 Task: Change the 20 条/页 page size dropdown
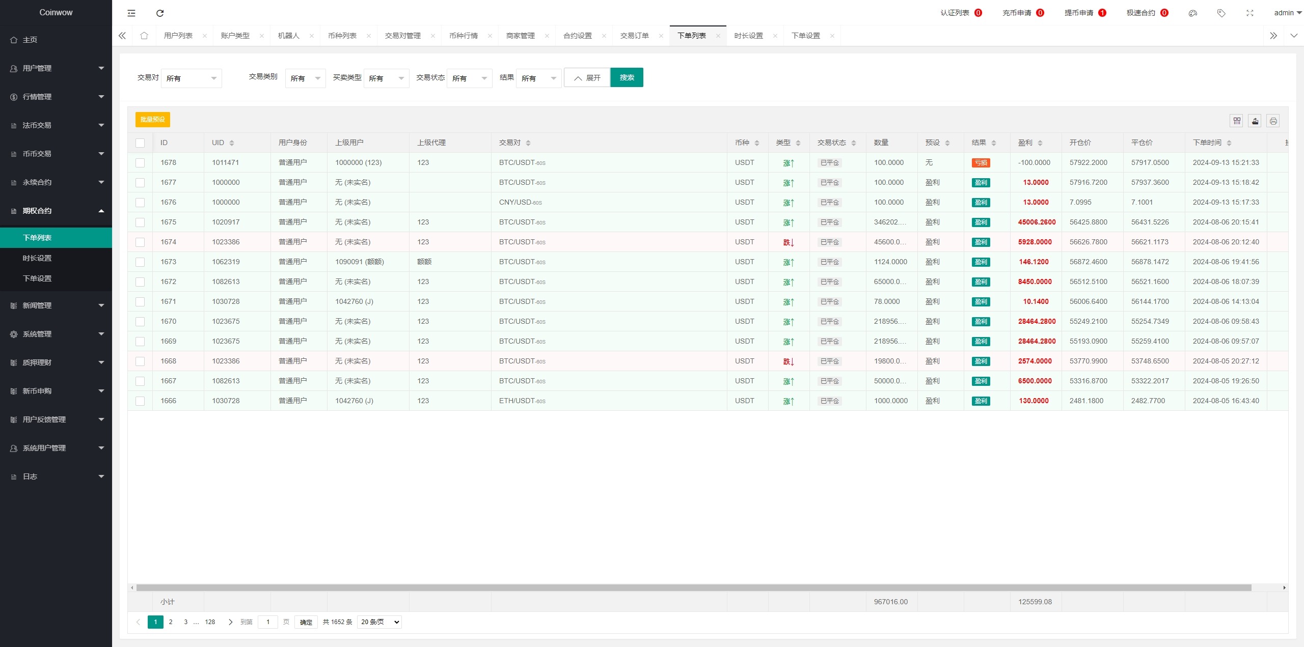point(379,622)
